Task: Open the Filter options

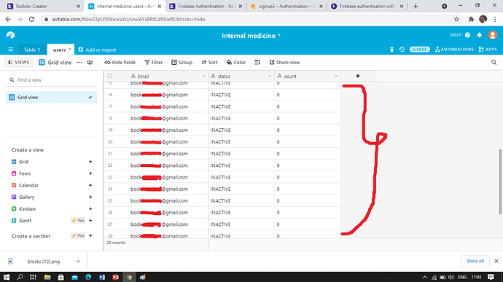Action: coord(154,62)
